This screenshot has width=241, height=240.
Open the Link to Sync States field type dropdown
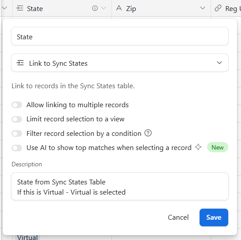click(x=120, y=63)
